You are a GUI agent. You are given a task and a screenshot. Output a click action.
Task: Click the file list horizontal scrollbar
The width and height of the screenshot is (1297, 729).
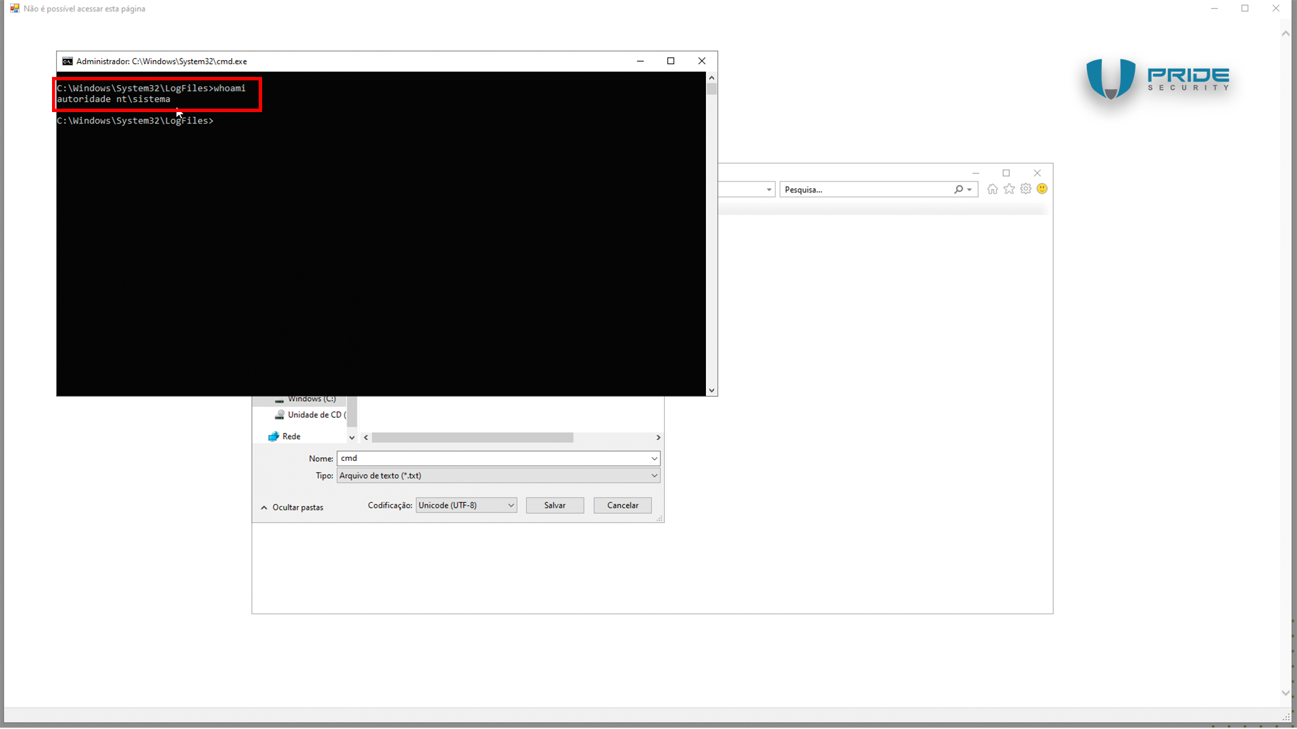coord(473,438)
